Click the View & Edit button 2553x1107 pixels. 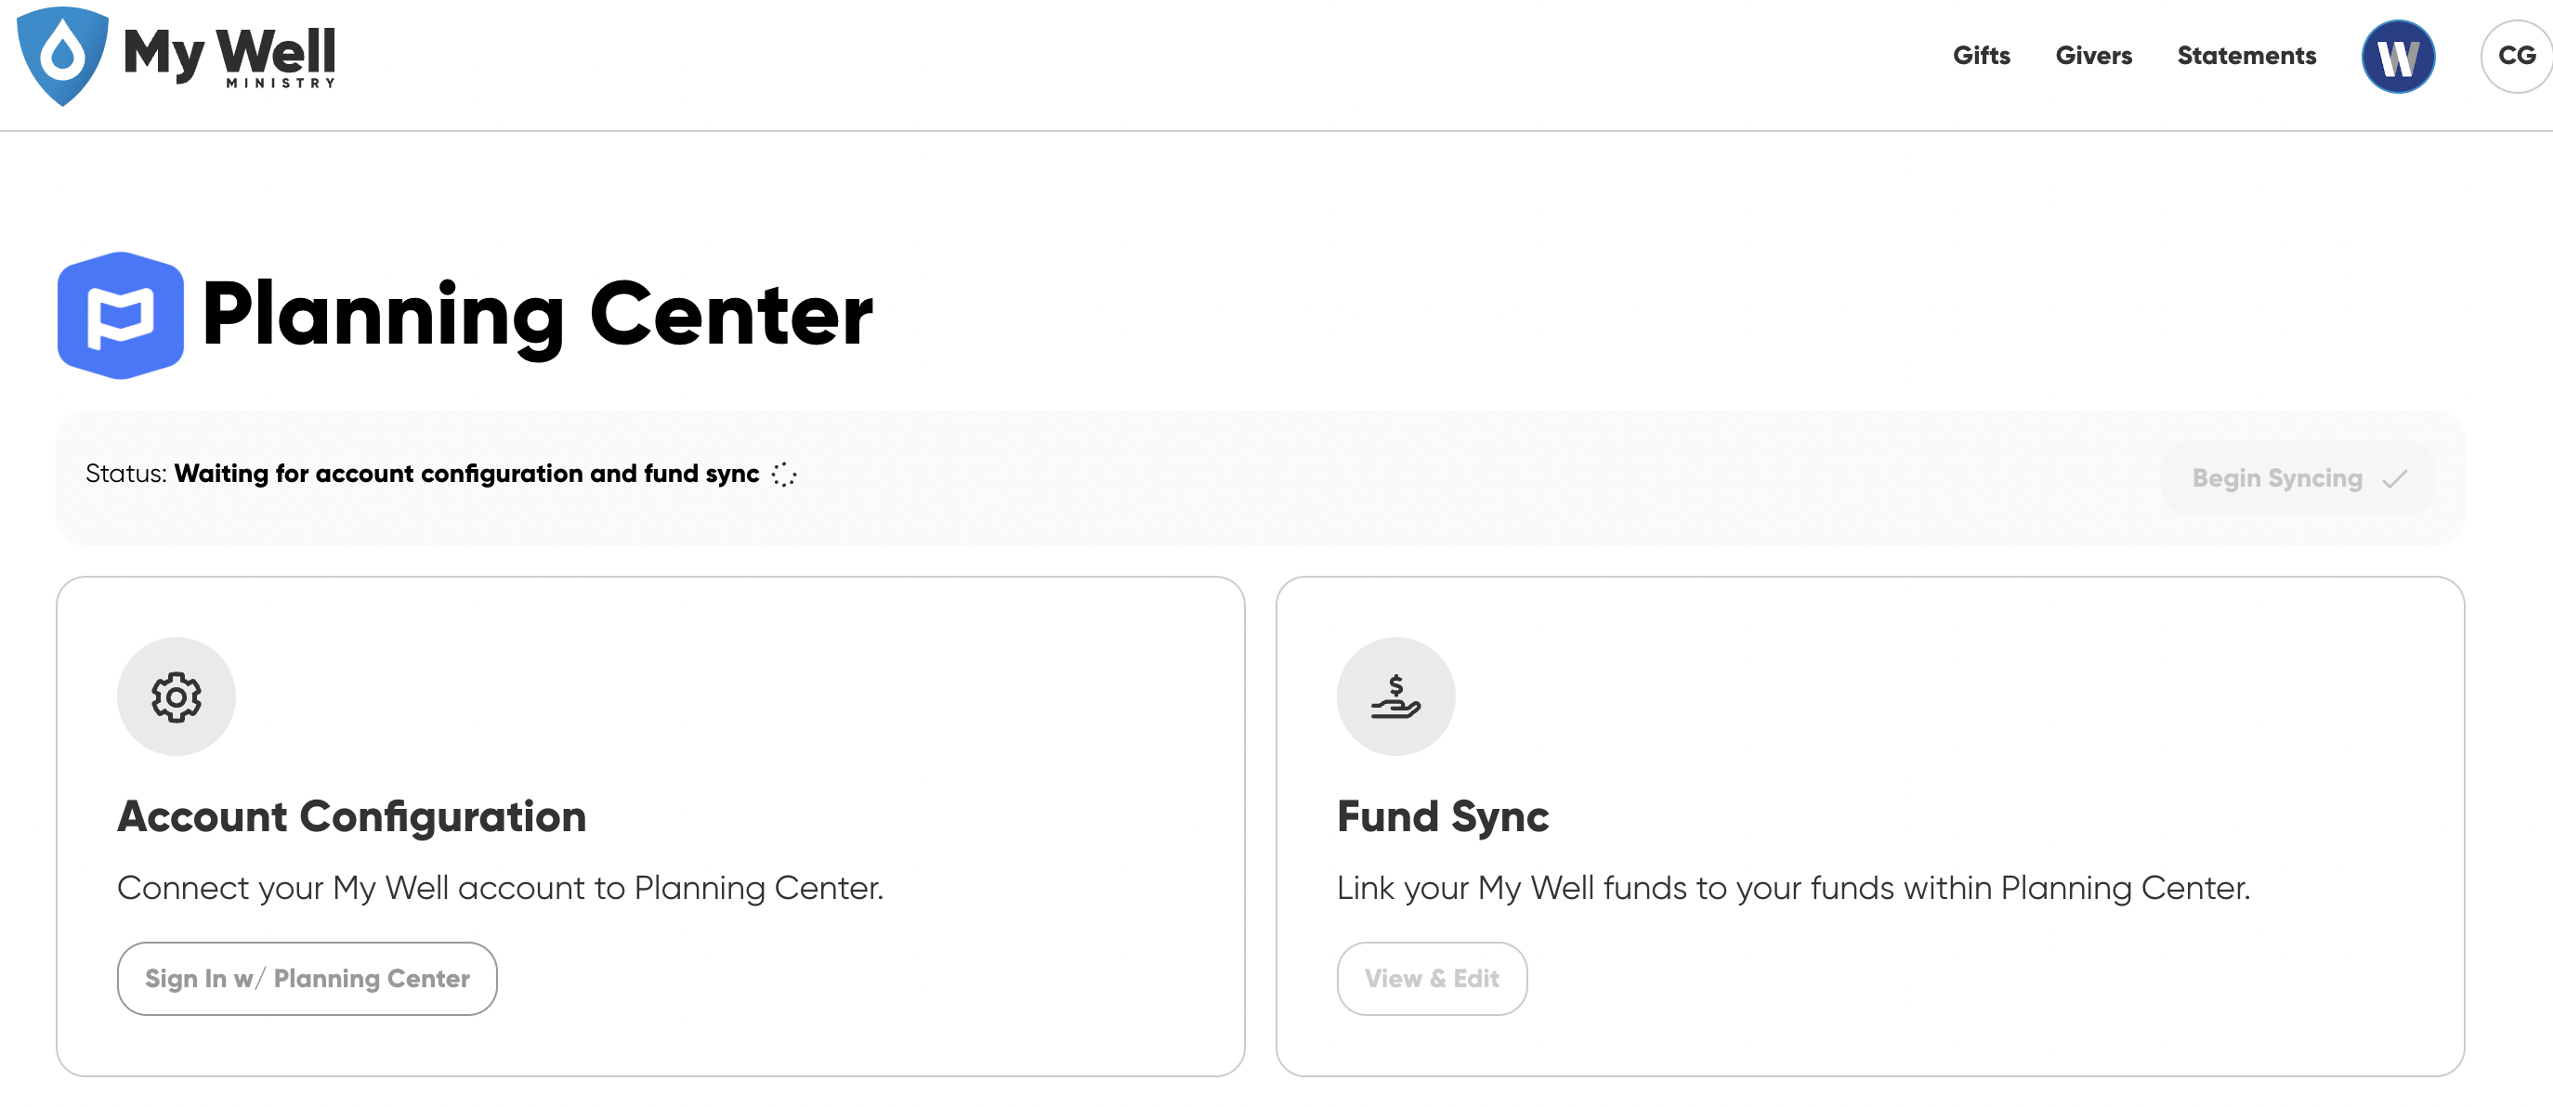pos(1431,978)
